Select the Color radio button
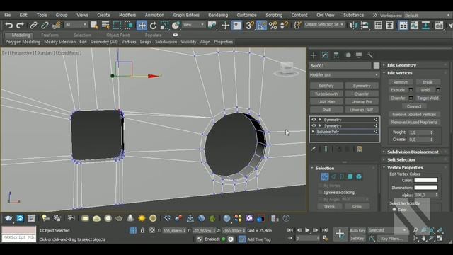The height and width of the screenshot is (255, 453). tap(394, 210)
